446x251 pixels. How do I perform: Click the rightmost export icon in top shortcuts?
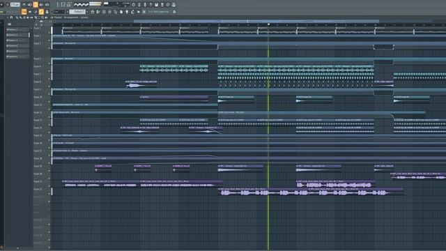coord(174,5)
